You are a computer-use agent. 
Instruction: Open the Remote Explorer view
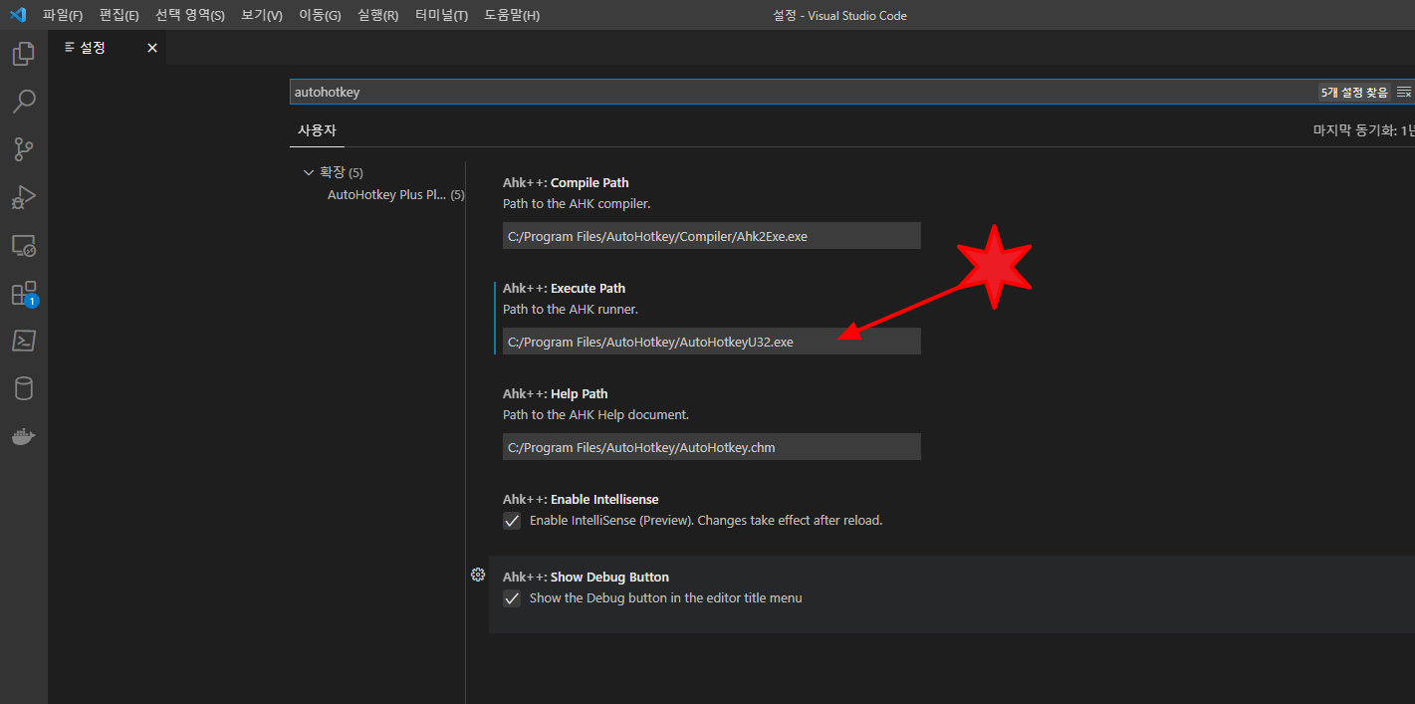pyautogui.click(x=24, y=245)
